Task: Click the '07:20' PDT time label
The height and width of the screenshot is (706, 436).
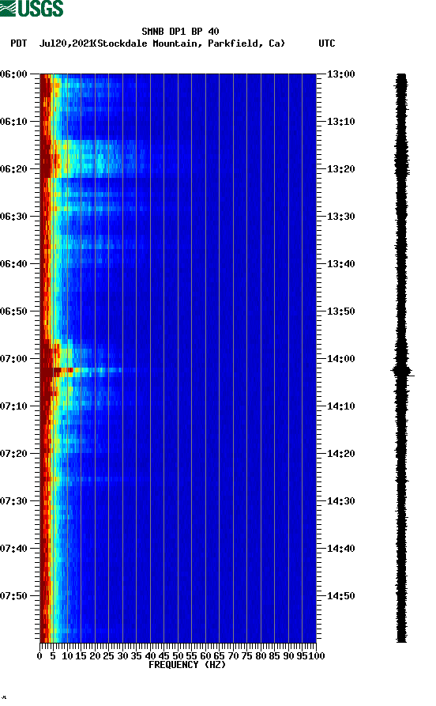Action: coord(13,454)
